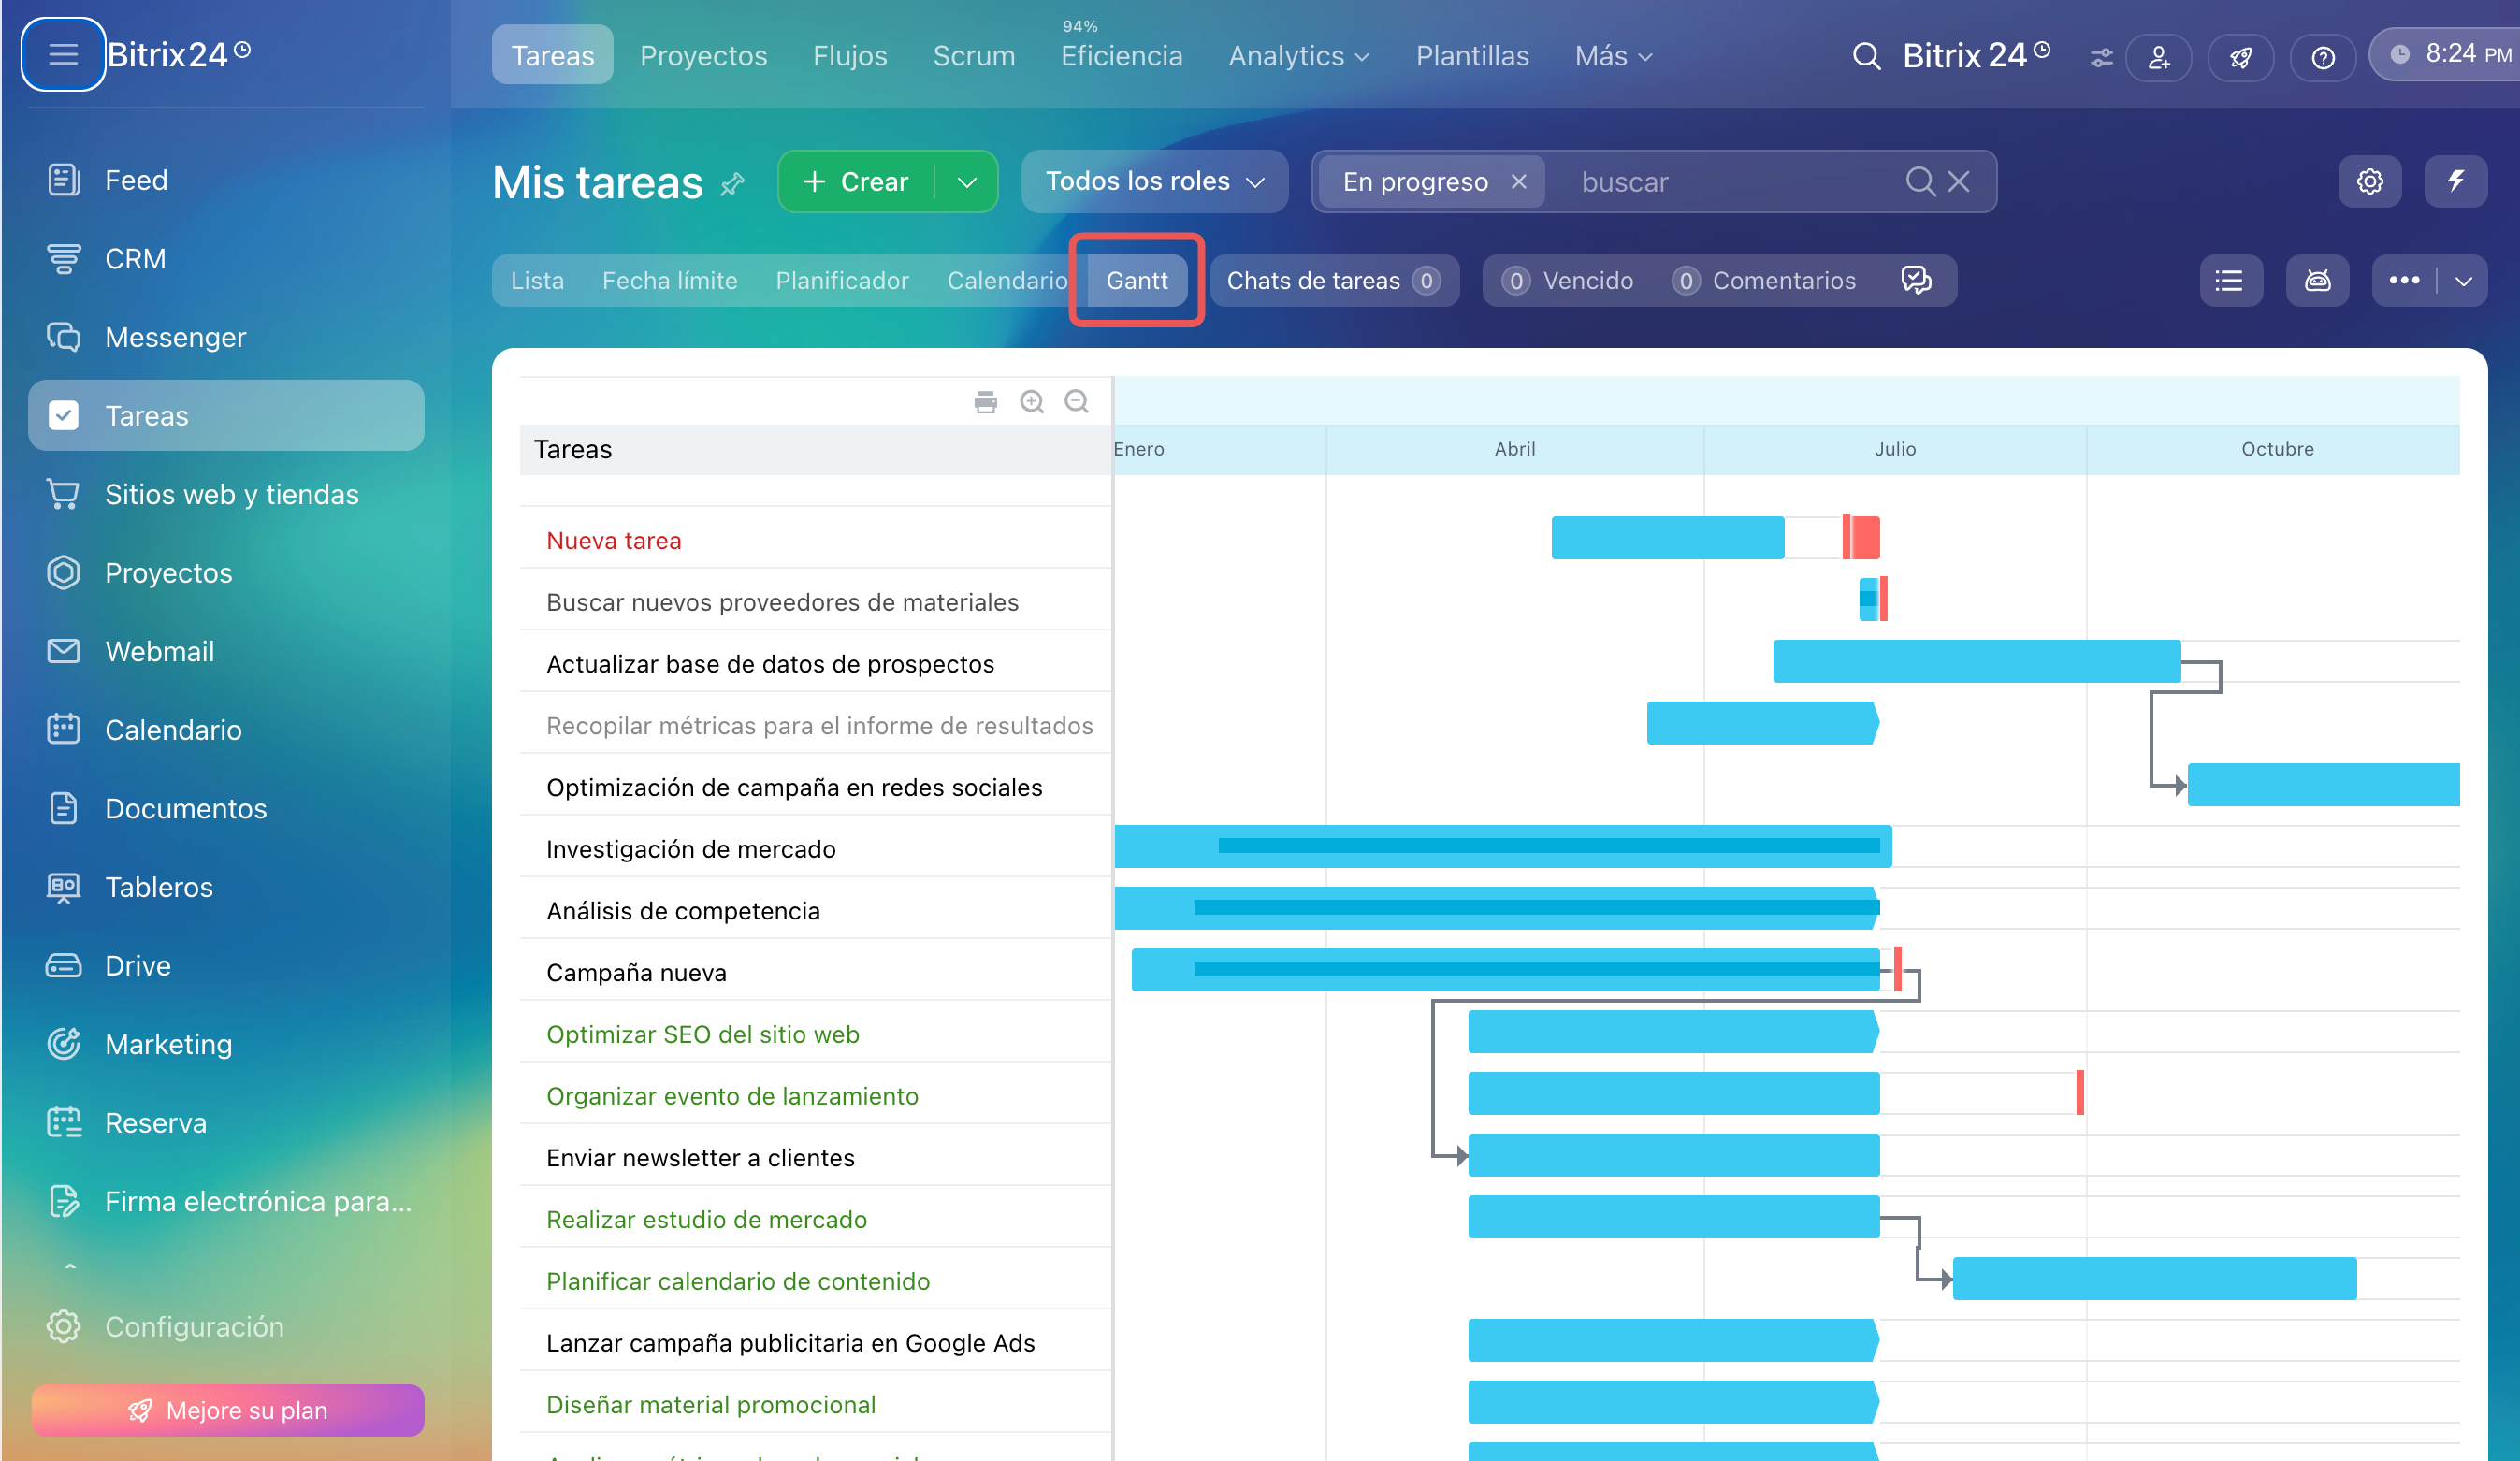Open the automation lightning bolt icon
Image resolution: width=2520 pixels, height=1461 pixels.
(2455, 181)
